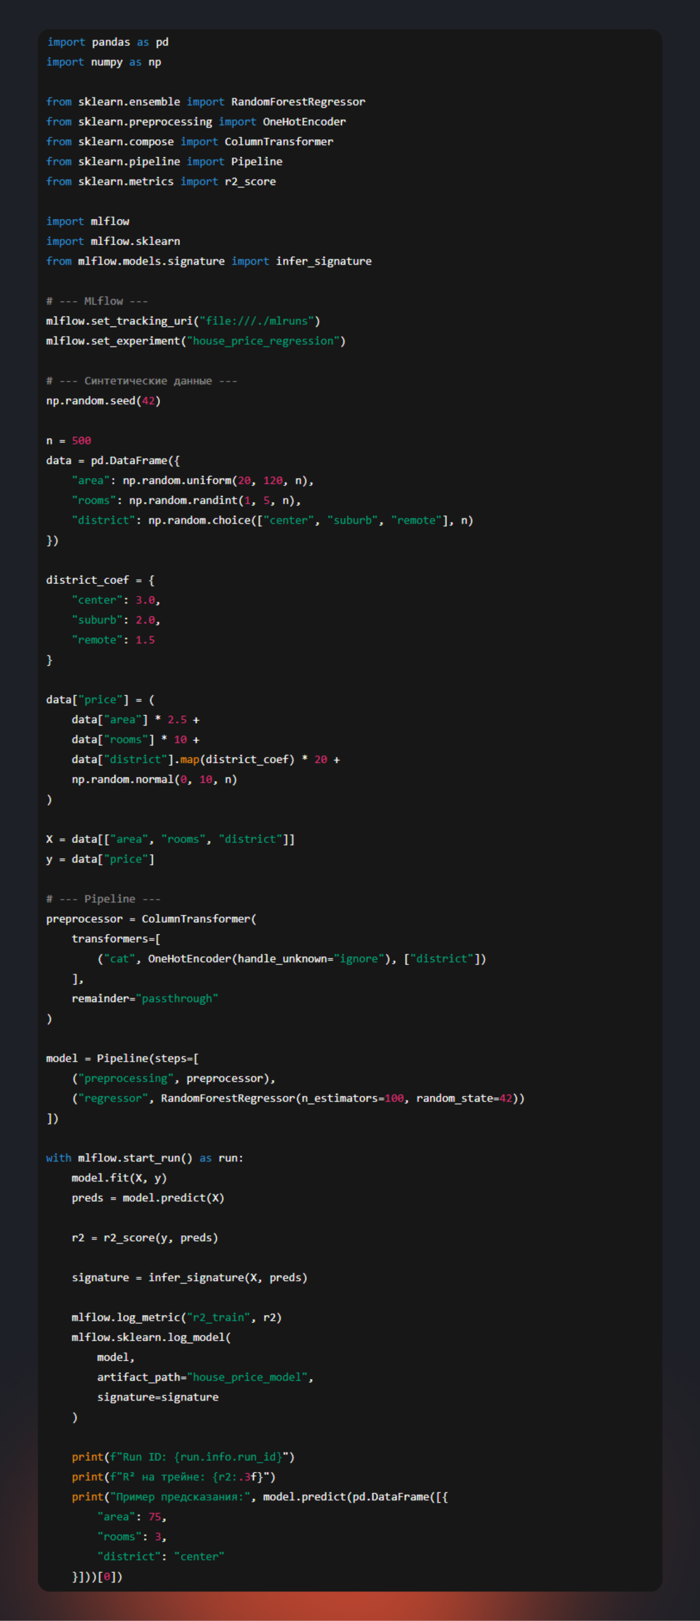Click the '# --- Pipeline ---' comment

click(x=103, y=899)
